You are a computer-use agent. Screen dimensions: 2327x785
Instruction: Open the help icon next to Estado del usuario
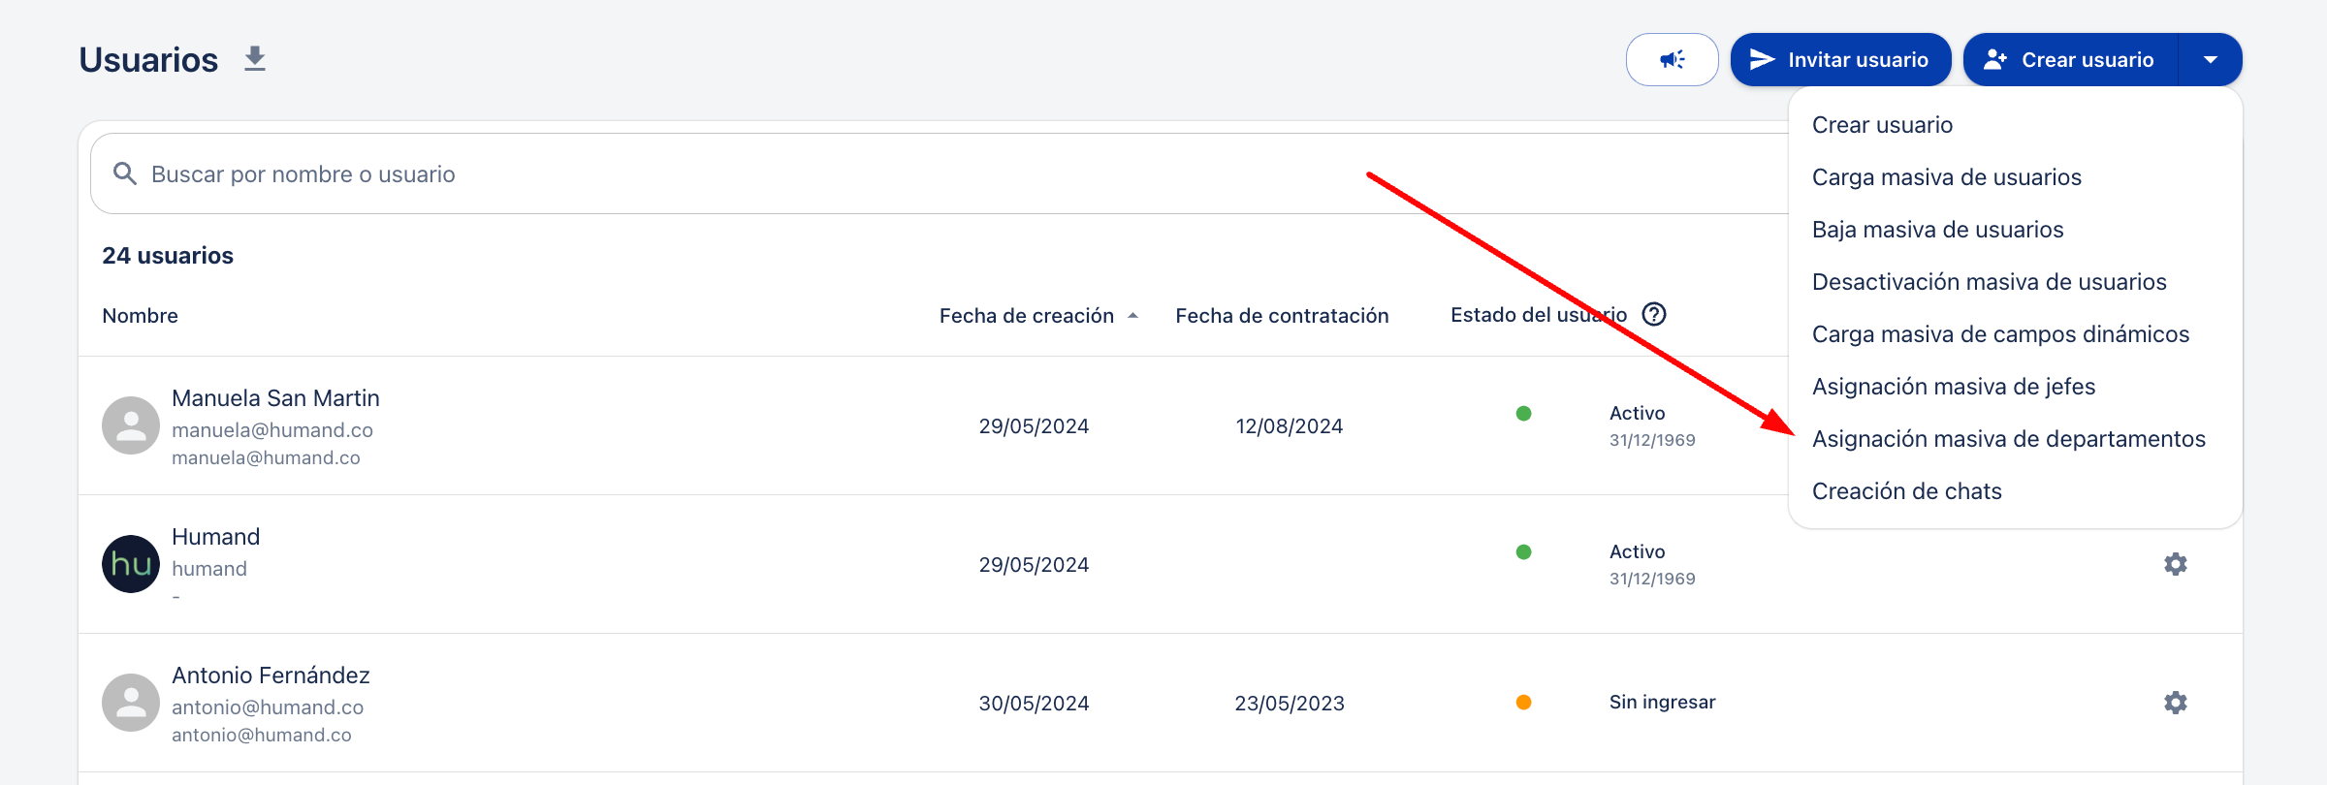(x=1654, y=315)
